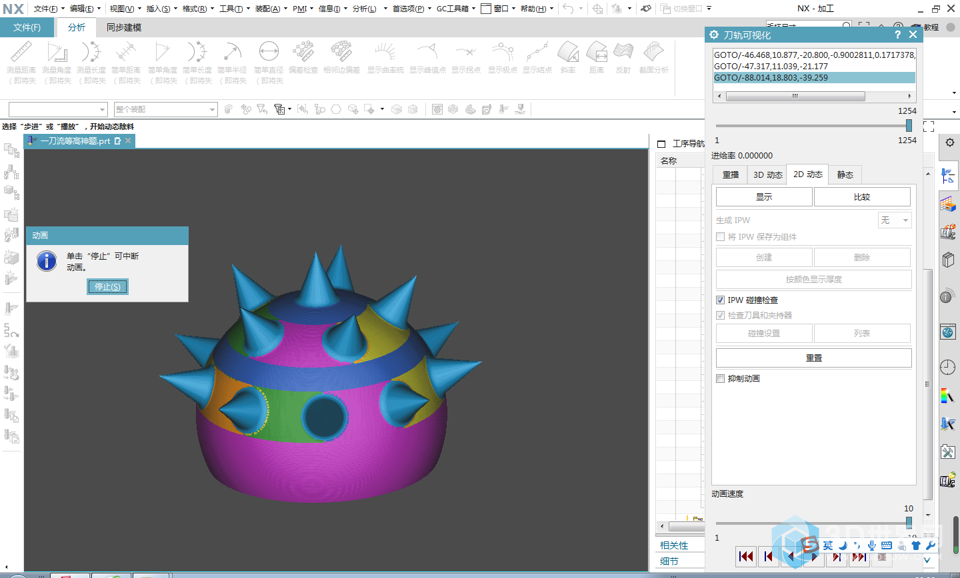Toggle the 抑制动画 checkbox
The width and height of the screenshot is (960, 578).
[x=720, y=379]
